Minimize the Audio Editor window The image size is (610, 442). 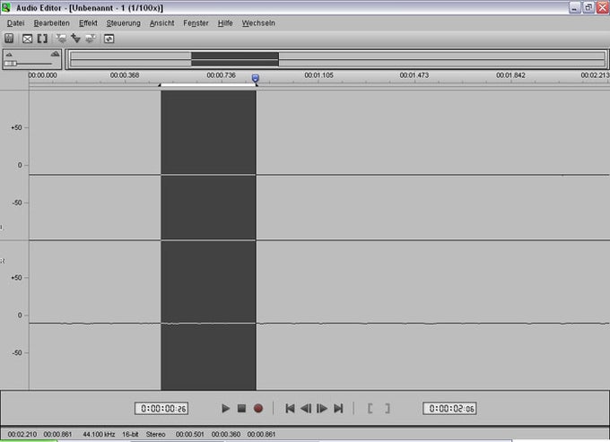(x=575, y=7)
